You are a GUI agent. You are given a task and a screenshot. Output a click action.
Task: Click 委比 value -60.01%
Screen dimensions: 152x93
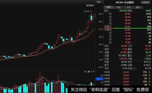pos(123,11)
